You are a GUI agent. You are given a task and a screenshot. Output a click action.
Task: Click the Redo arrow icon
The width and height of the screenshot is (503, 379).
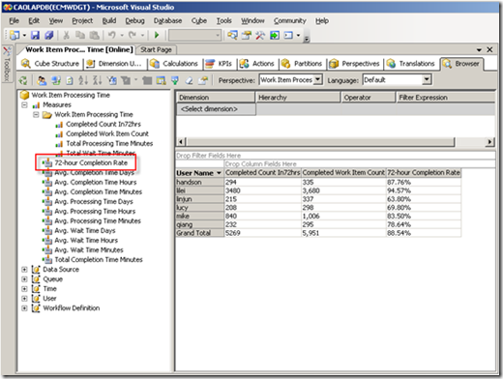[133, 35]
